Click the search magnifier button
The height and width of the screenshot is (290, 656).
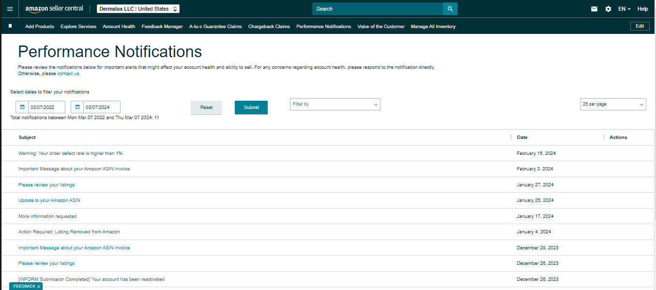coord(450,9)
